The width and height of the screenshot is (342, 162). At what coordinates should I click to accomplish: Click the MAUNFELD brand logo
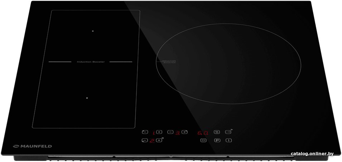click(33, 146)
